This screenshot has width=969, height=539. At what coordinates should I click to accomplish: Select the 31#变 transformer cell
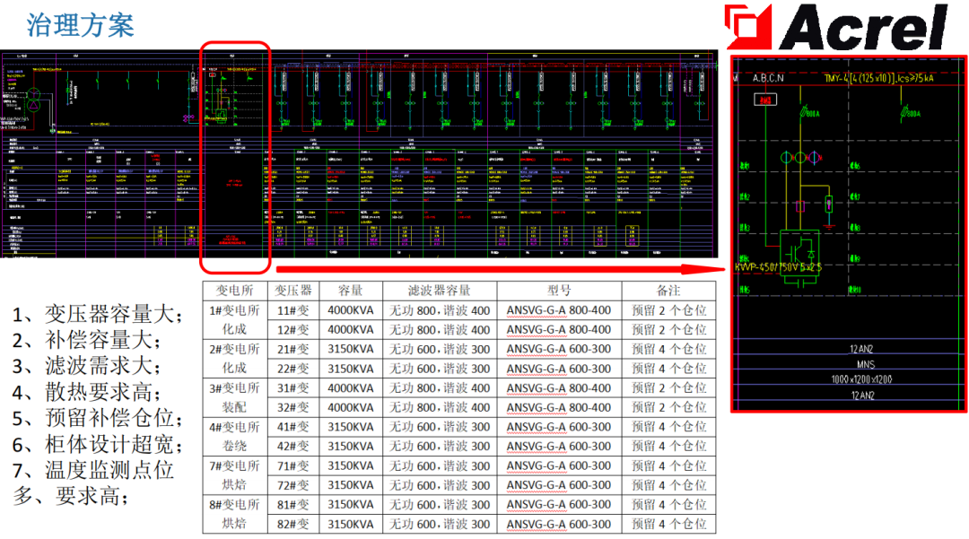[292, 387]
